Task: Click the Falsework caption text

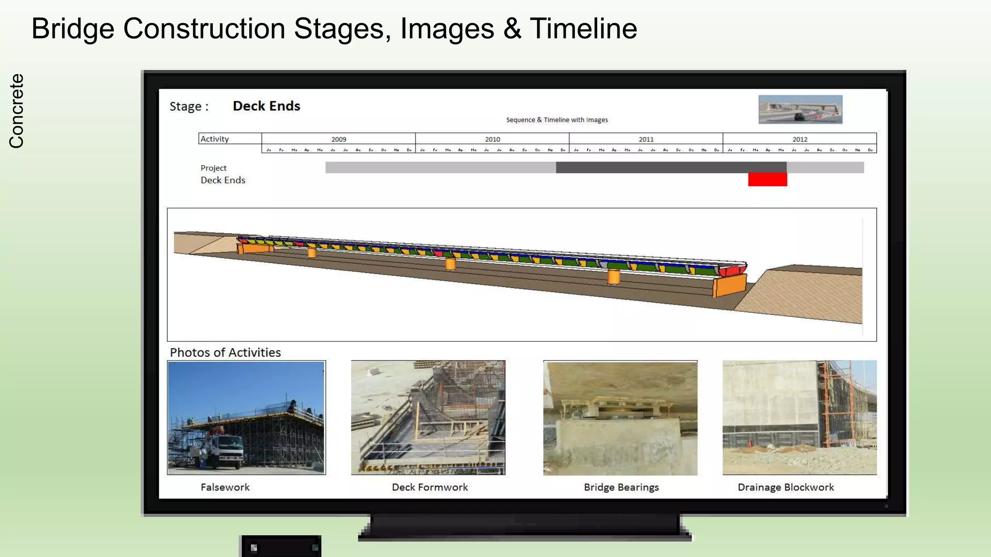Action: (x=225, y=487)
